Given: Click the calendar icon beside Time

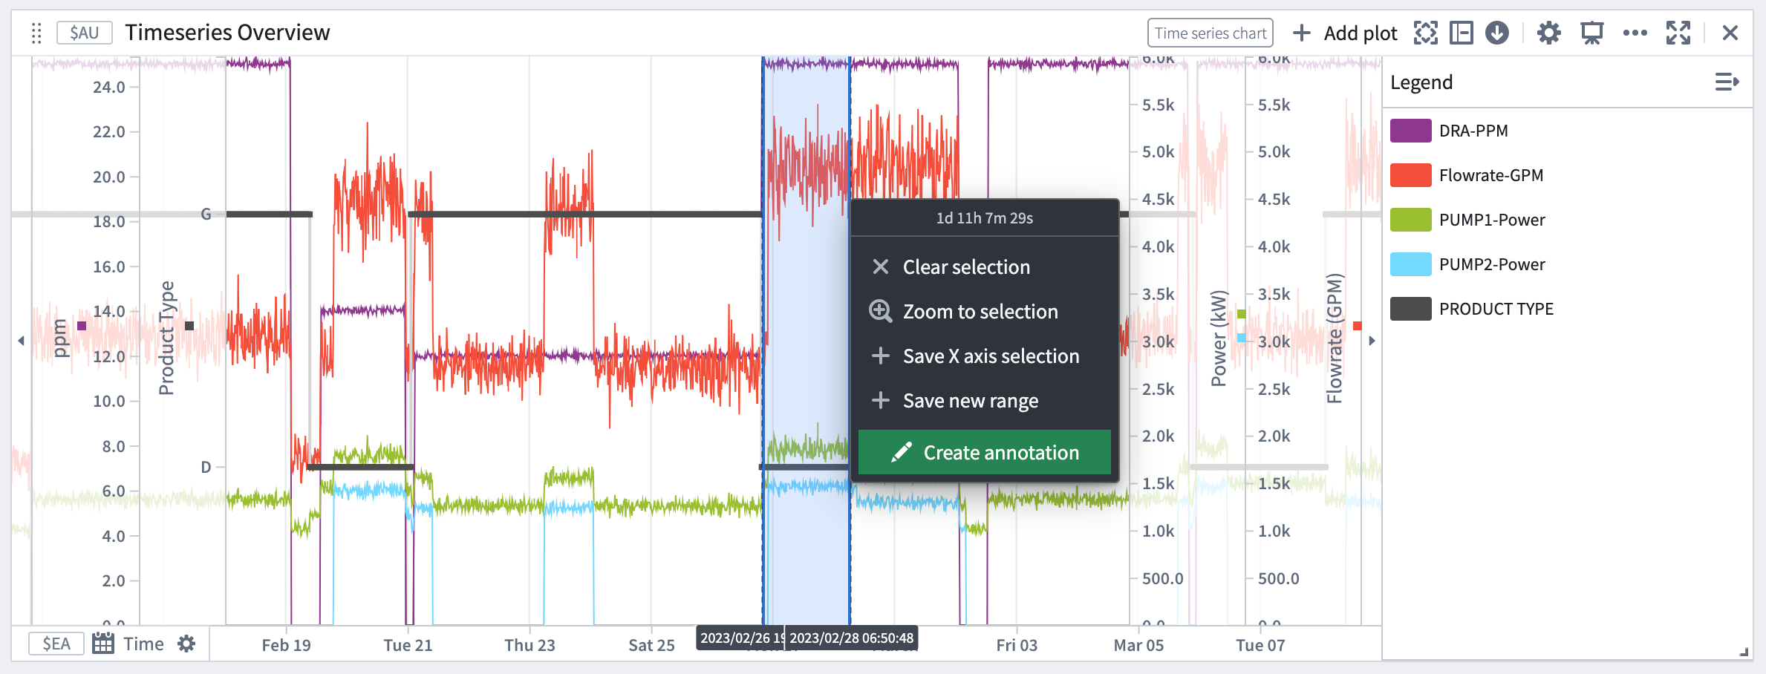Looking at the screenshot, I should [x=103, y=644].
